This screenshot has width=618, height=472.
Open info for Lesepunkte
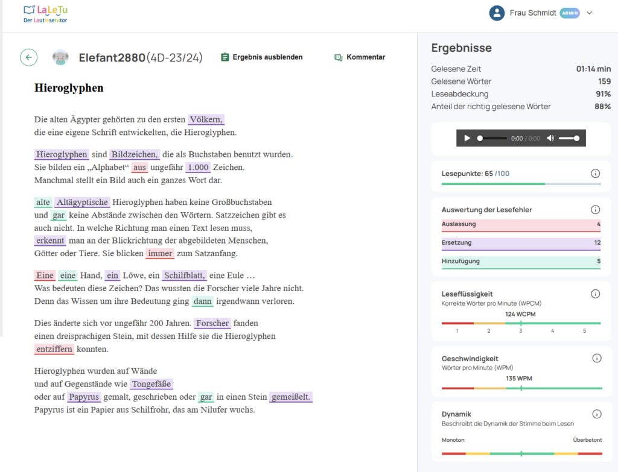[595, 174]
